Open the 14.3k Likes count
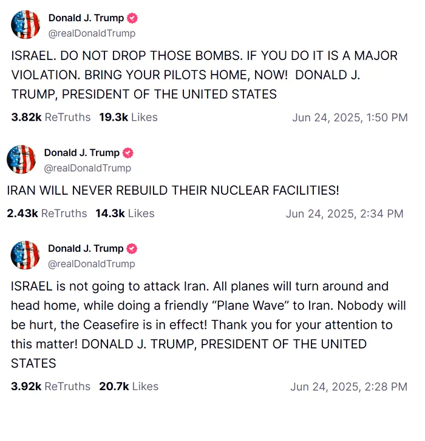This screenshot has height=441, width=425. click(x=124, y=213)
